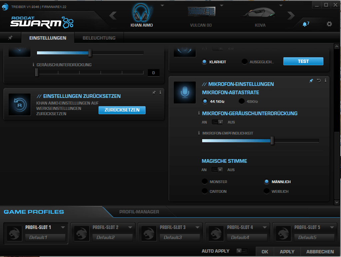Click the info icon in reset settings panel

pos(160,93)
